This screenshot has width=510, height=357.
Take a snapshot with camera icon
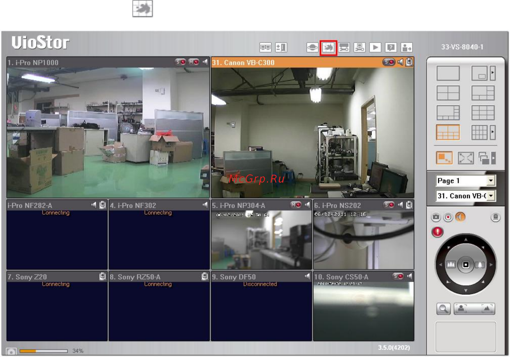(x=436, y=217)
